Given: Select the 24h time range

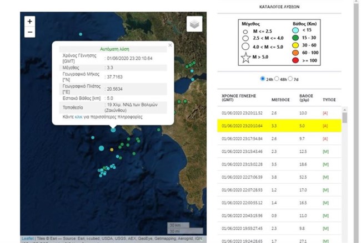Looking at the screenshot, I should point(263,79).
